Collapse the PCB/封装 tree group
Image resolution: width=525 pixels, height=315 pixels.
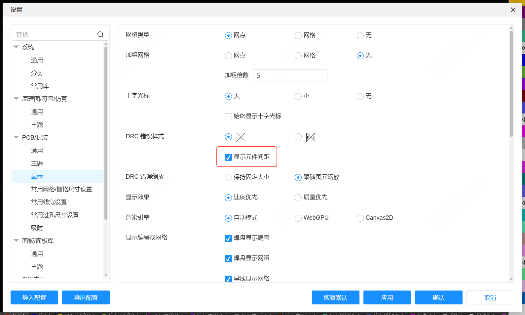16,137
